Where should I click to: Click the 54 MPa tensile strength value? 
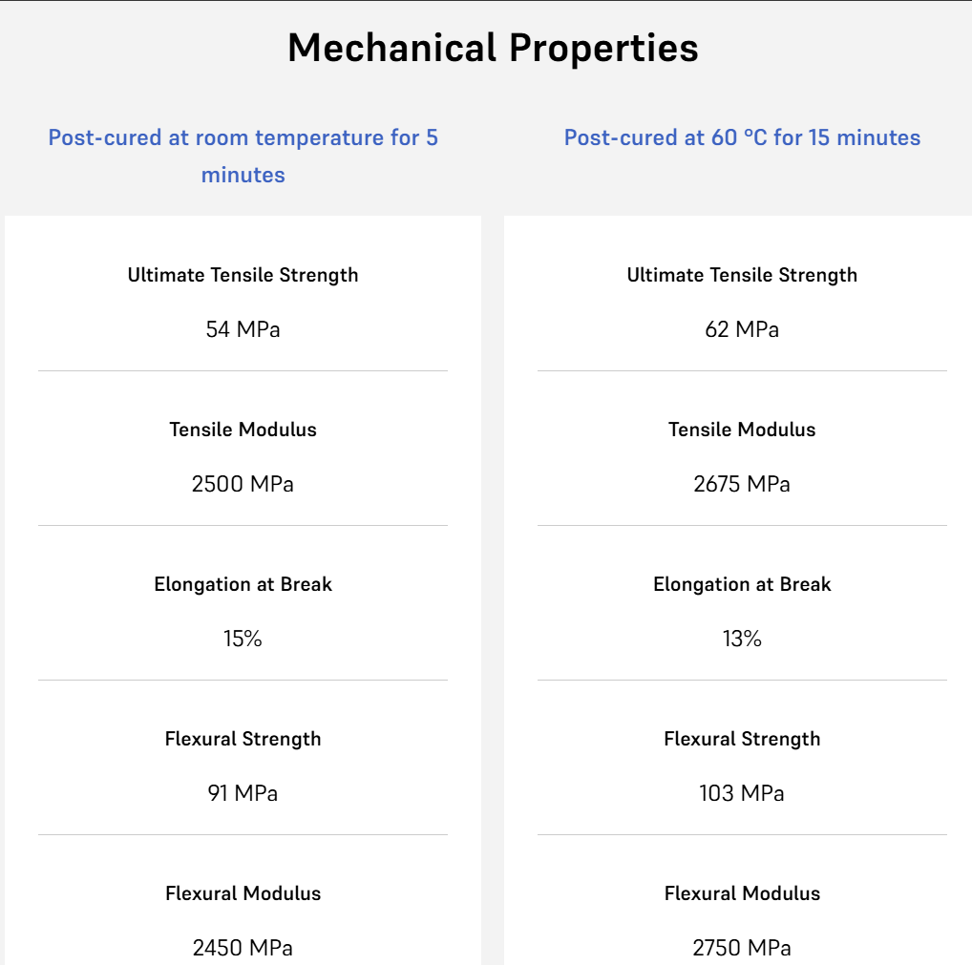[x=243, y=329]
